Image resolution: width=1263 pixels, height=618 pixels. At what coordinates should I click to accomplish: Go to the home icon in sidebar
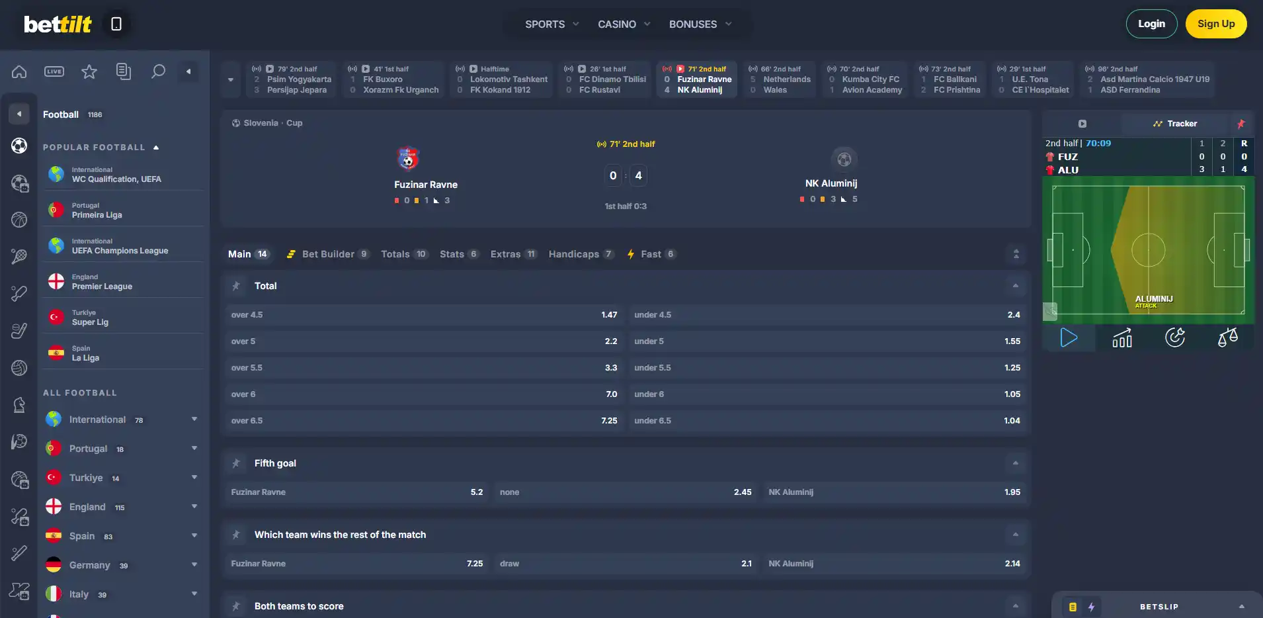click(x=19, y=71)
